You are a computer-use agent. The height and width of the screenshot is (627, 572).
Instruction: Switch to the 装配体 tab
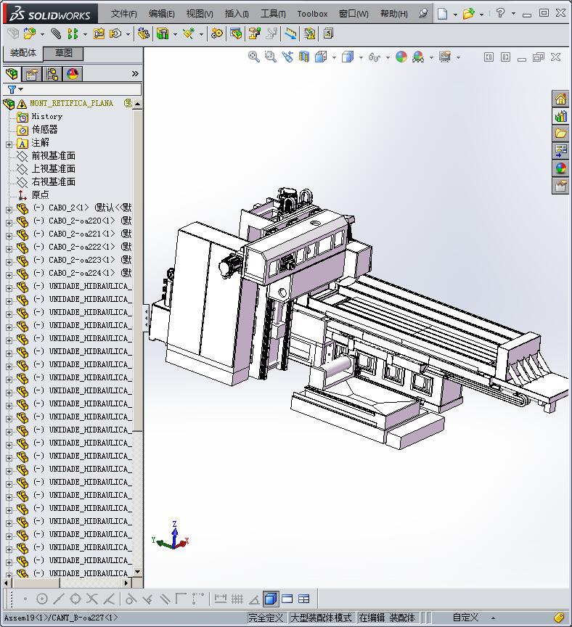23,53
